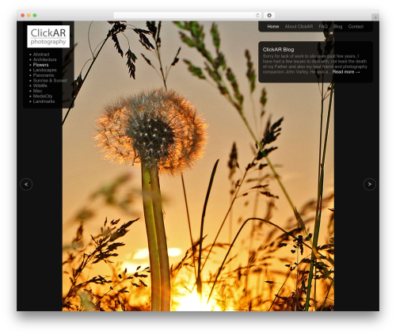Viewport: 396px width, 335px height.
Task: Open the Blog menu item
Action: (x=337, y=26)
